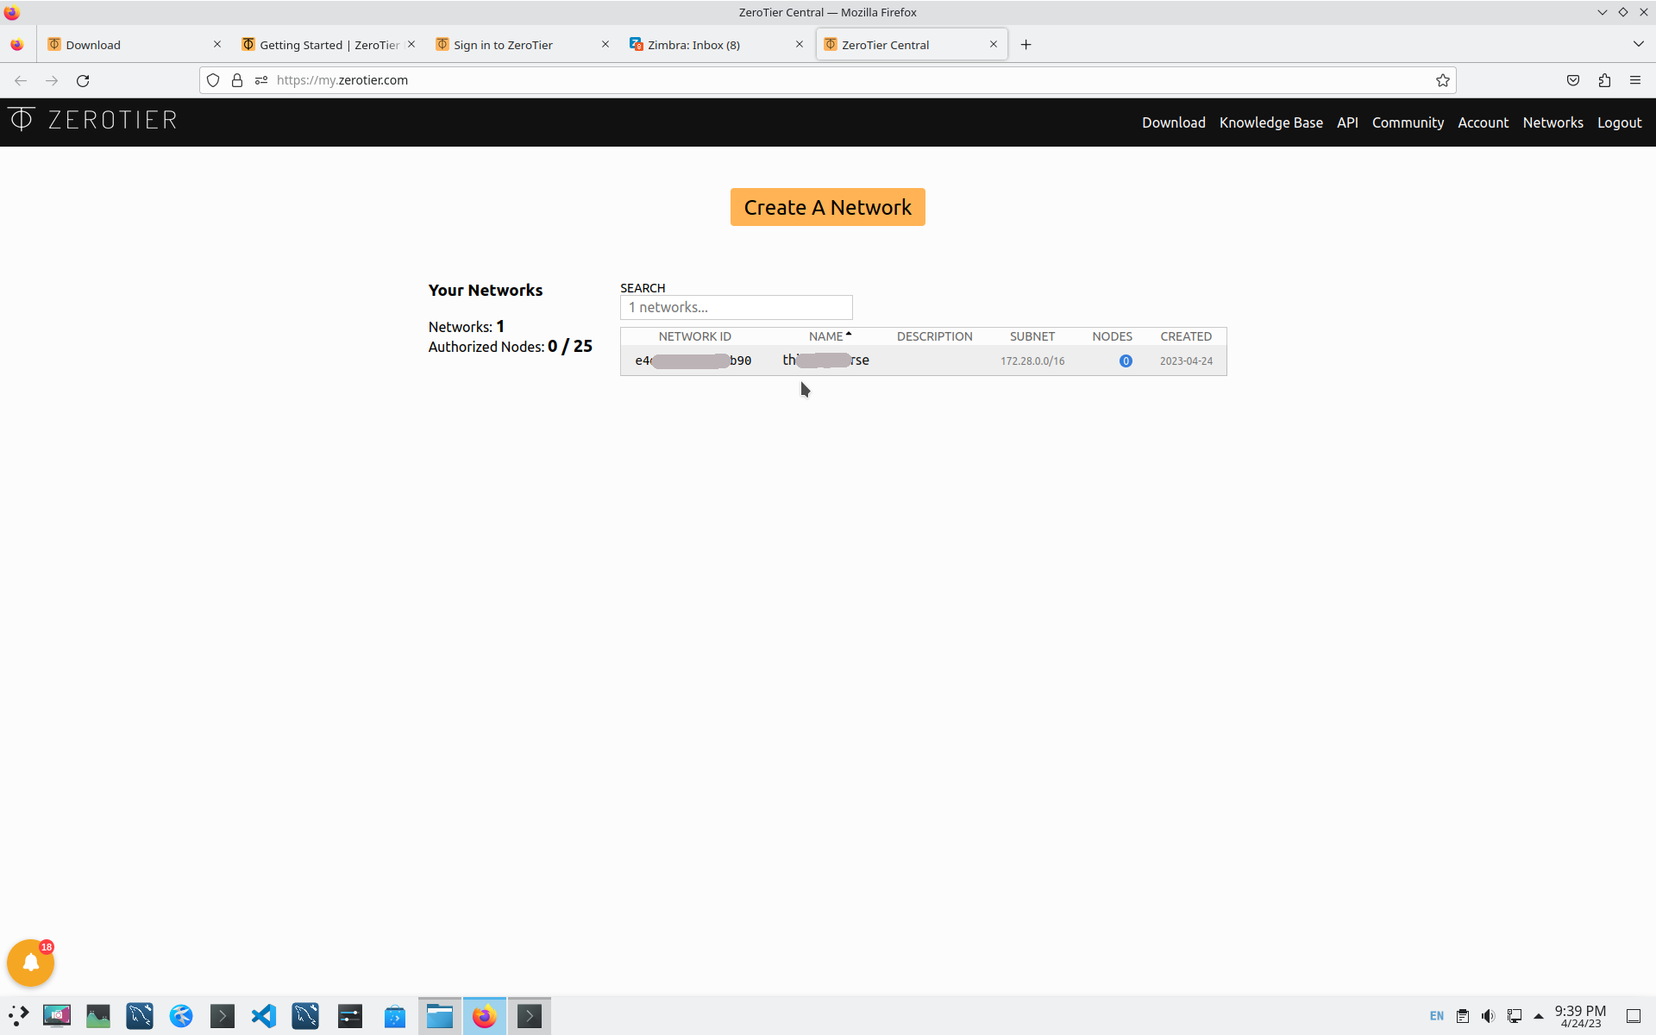The height and width of the screenshot is (1035, 1656).
Task: Reload the page with refresh icon
Action: [x=83, y=80]
